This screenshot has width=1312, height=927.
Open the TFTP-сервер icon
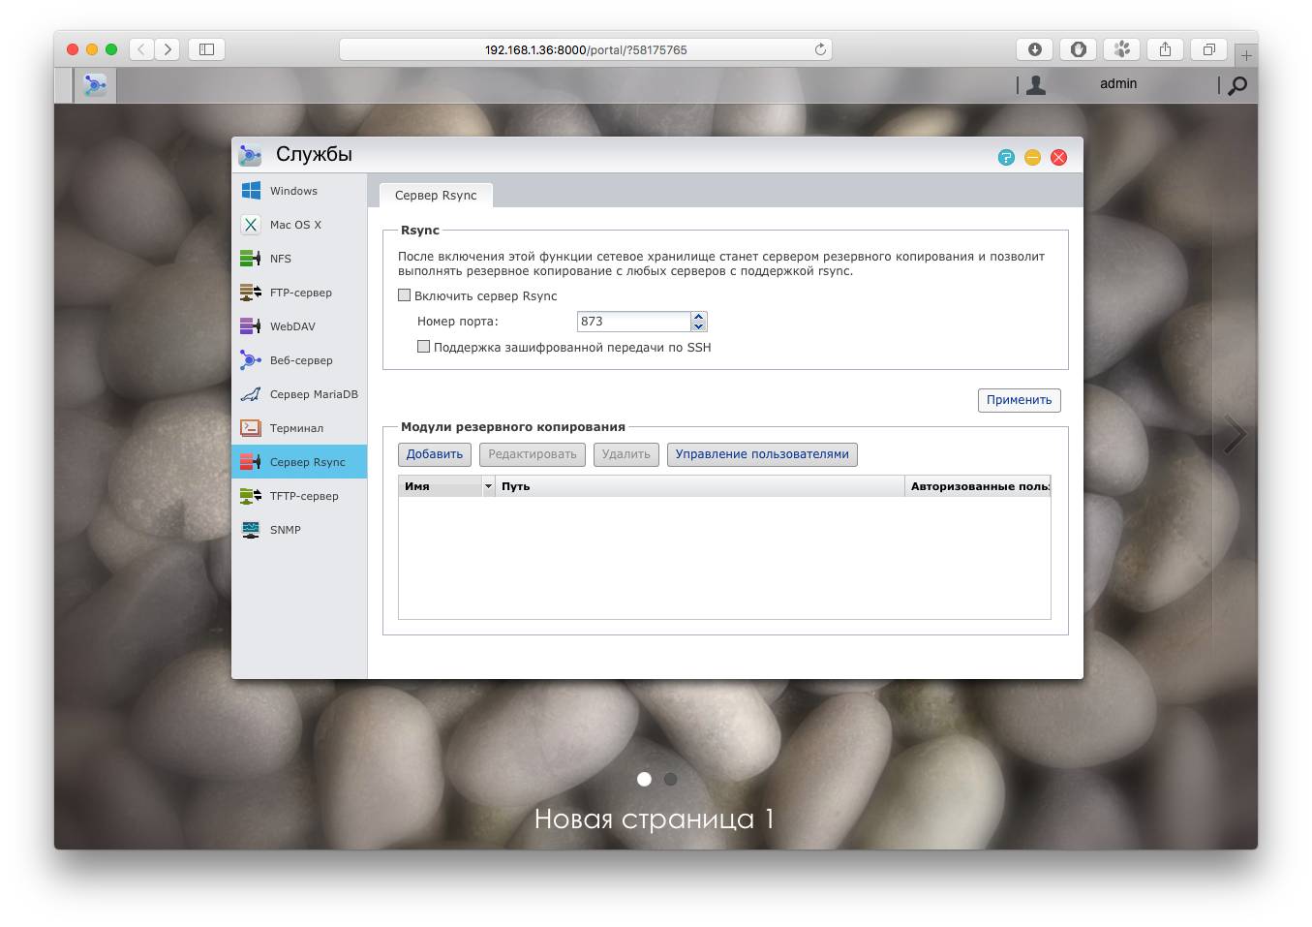coord(251,496)
